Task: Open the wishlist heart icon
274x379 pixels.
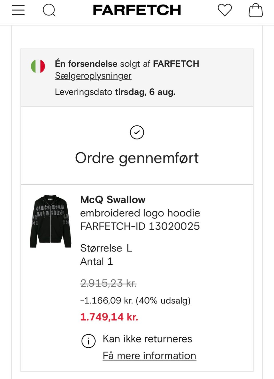Action: click(225, 10)
